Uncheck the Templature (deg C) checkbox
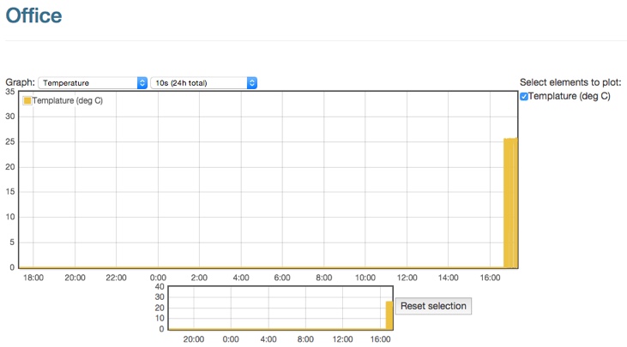627x347 pixels. 524,97
